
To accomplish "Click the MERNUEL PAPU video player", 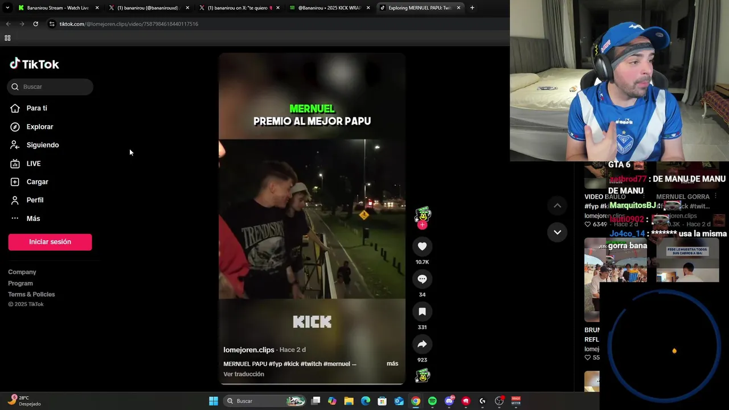I will pos(312,219).
